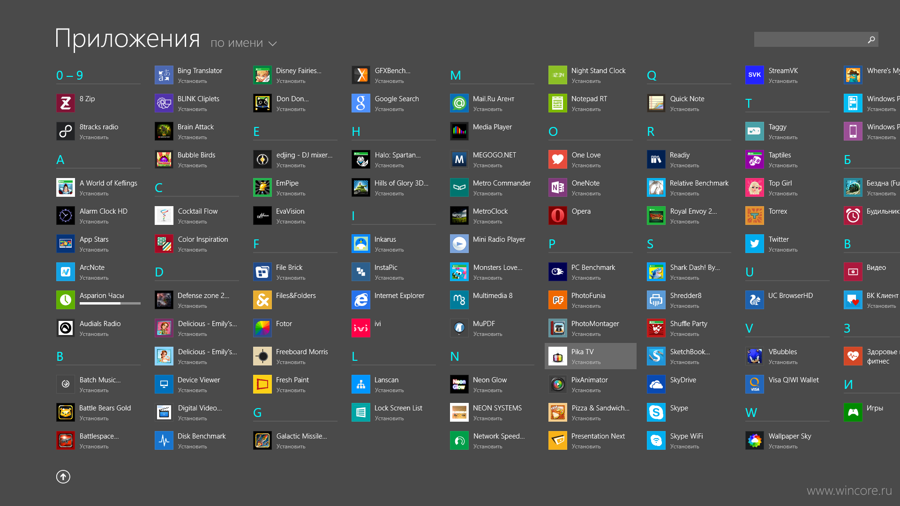Open the Bing Translator app icon
900x506 pixels.
click(x=163, y=75)
